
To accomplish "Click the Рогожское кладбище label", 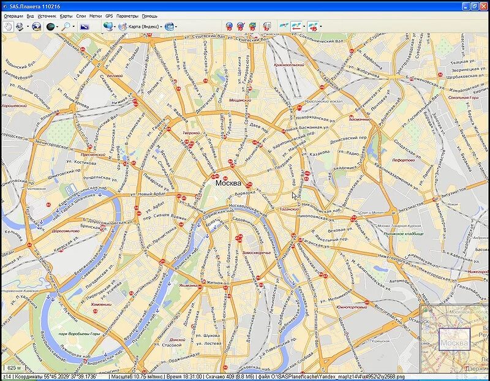I will point(404,233).
